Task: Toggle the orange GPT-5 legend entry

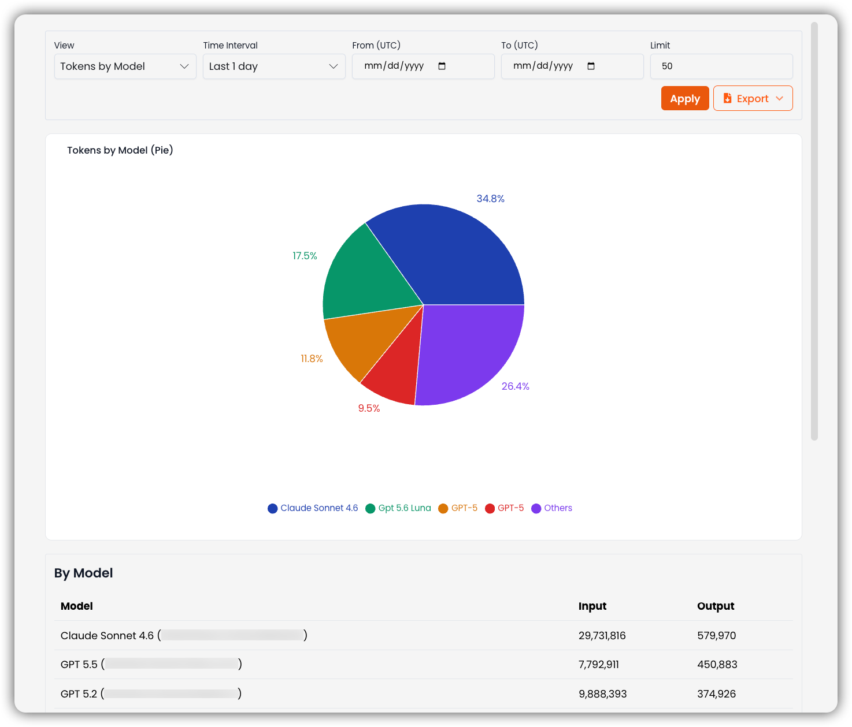Action: click(458, 508)
